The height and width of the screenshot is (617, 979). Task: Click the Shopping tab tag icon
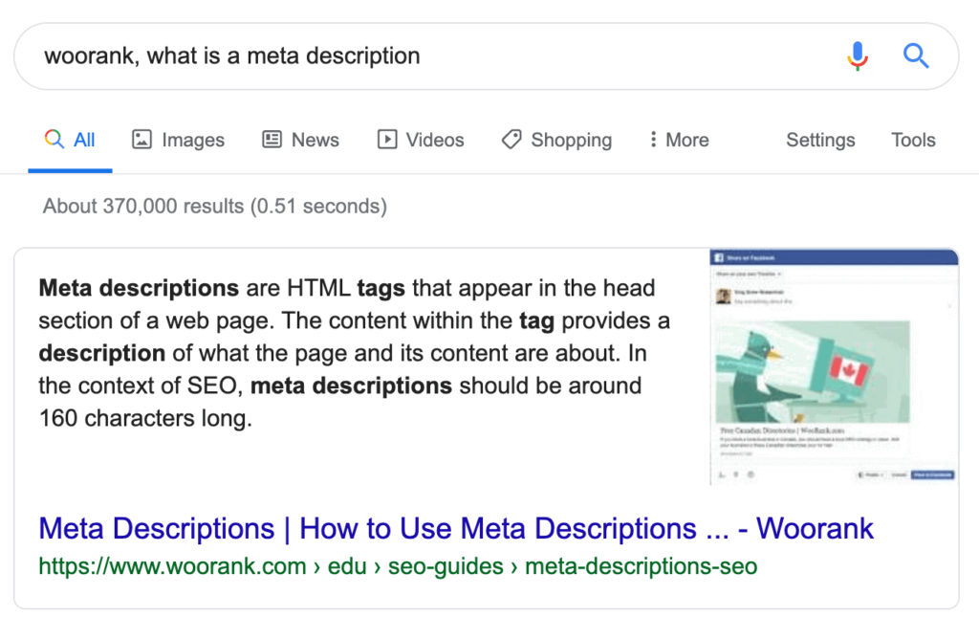pyautogui.click(x=511, y=140)
